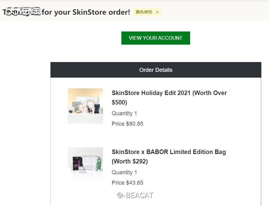Click the Order Details header bar
Image resolution: width=269 pixels, height=206 pixels.
pos(156,70)
